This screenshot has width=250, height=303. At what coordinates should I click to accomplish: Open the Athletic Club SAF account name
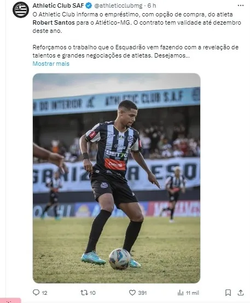click(58, 5)
